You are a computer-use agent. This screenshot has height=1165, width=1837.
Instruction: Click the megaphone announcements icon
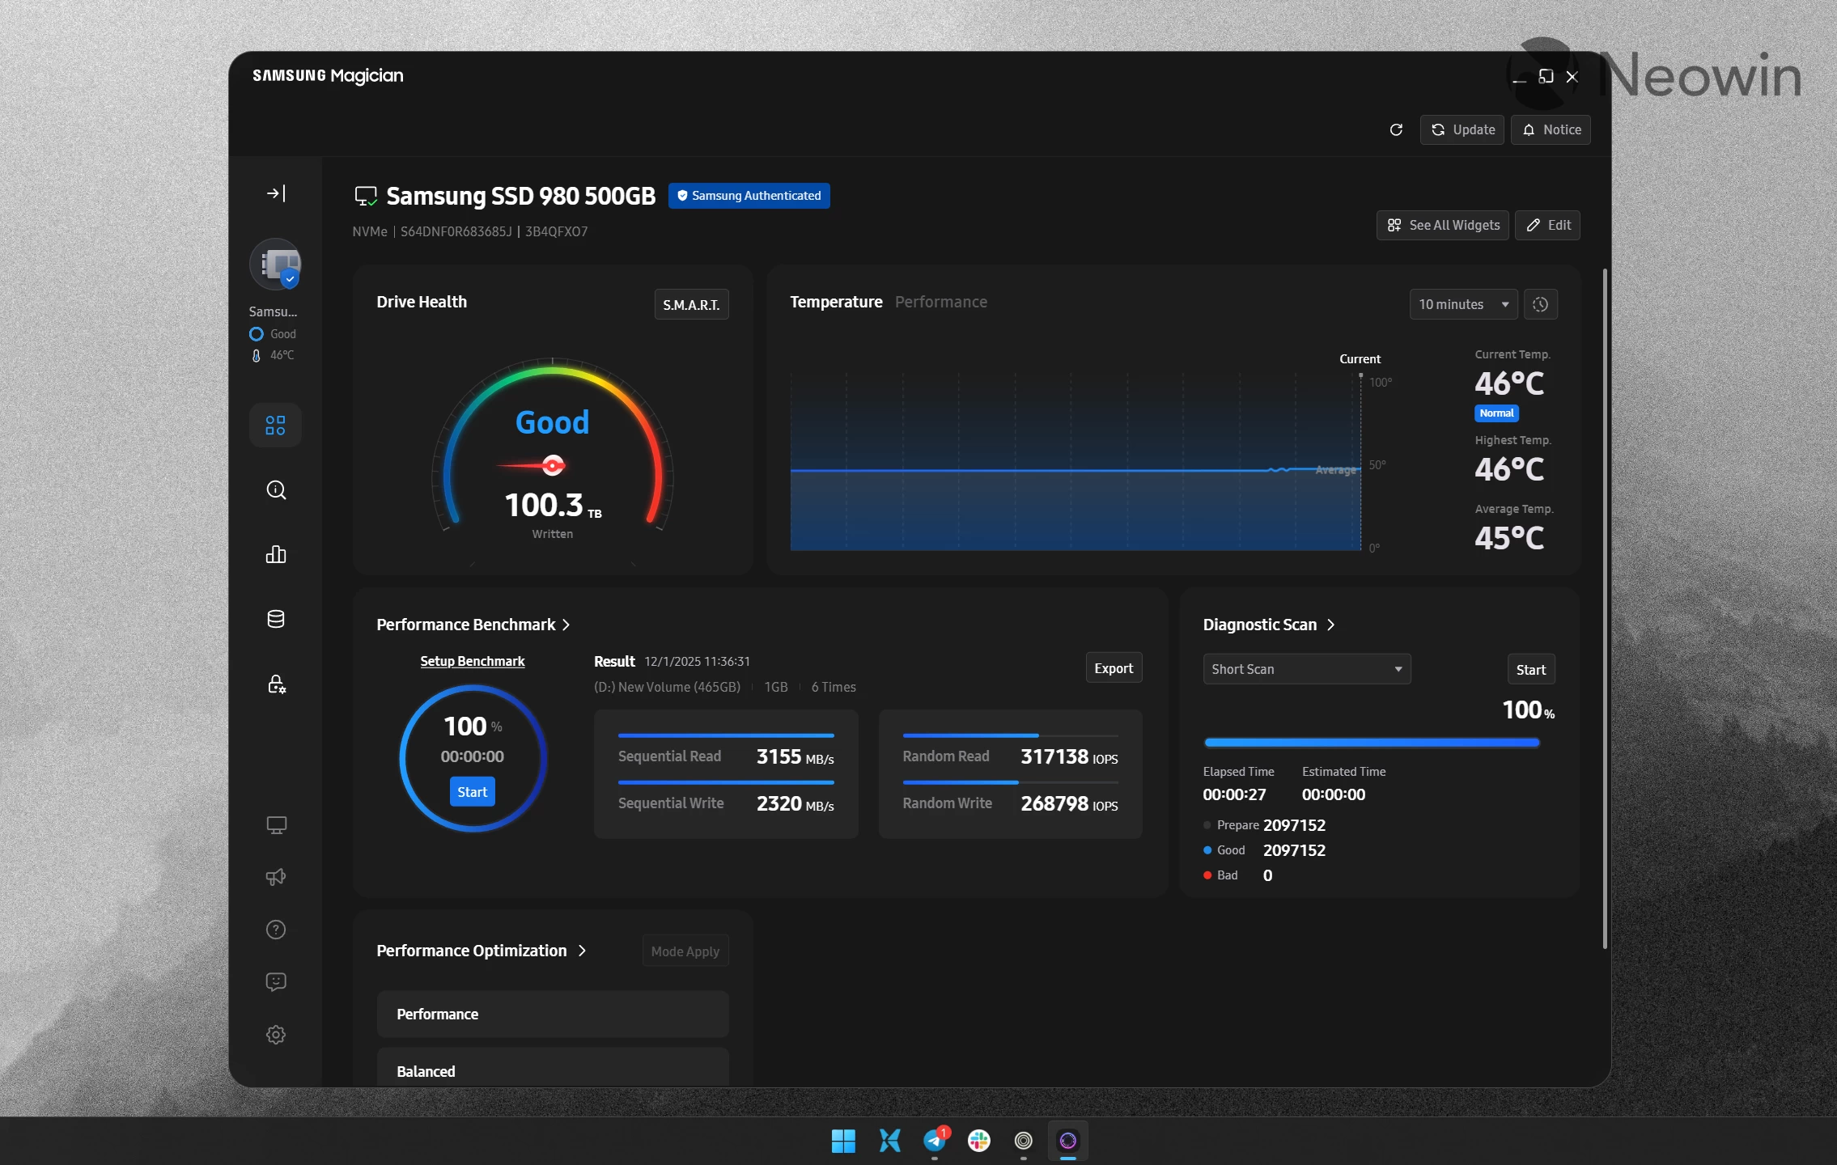[275, 876]
